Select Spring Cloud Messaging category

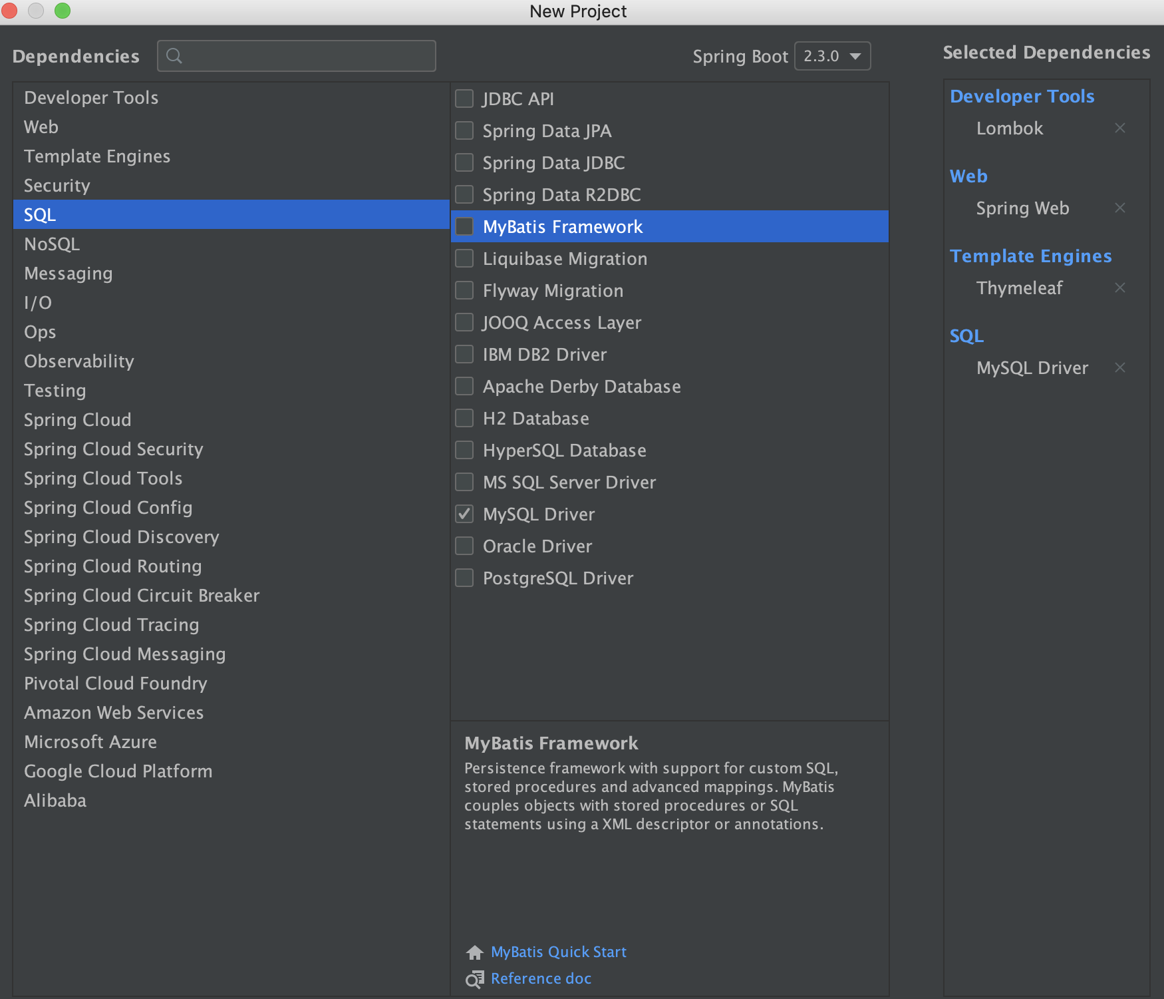(x=231, y=654)
